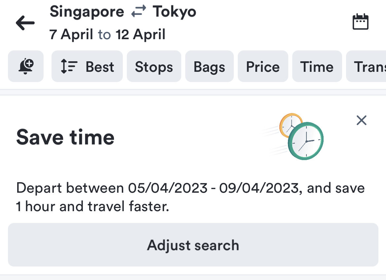Tap the 05/04/2023 - 09/04/2023 date range text
The image size is (386, 280).
[213, 188]
